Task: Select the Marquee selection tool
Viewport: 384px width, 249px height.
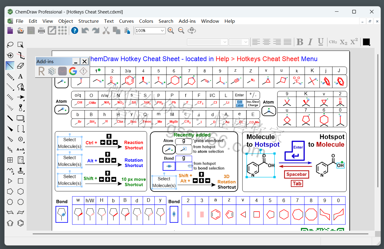Action: pyautogui.click(x=20, y=45)
